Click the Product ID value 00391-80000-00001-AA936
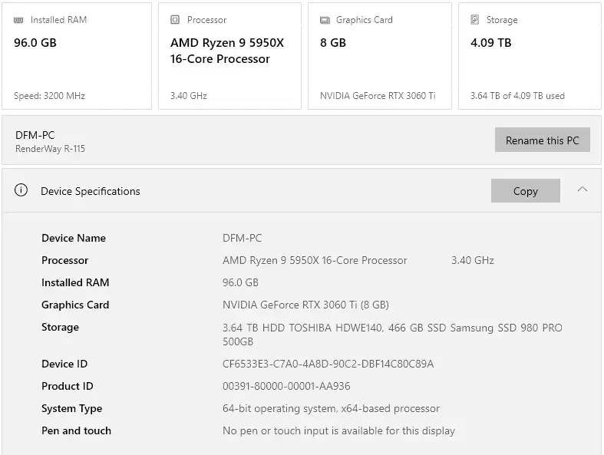This screenshot has width=604, height=455. [286, 386]
